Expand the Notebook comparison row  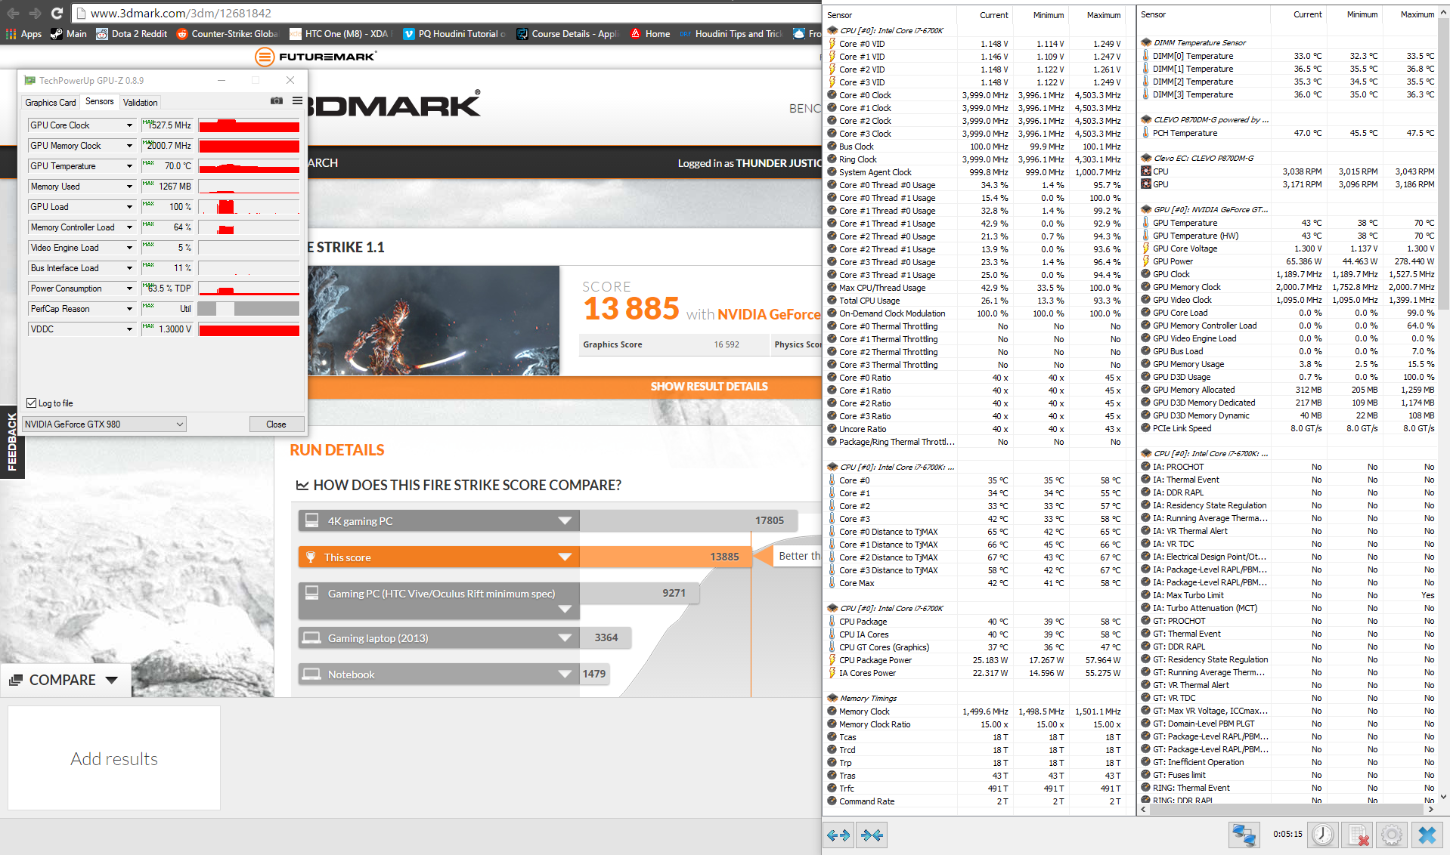(x=565, y=674)
